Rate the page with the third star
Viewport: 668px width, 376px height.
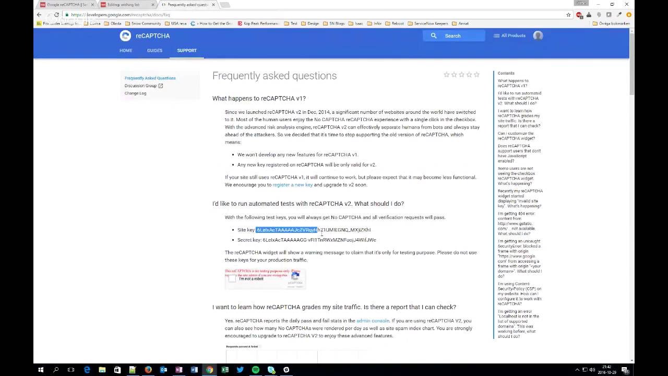pyautogui.click(x=461, y=75)
